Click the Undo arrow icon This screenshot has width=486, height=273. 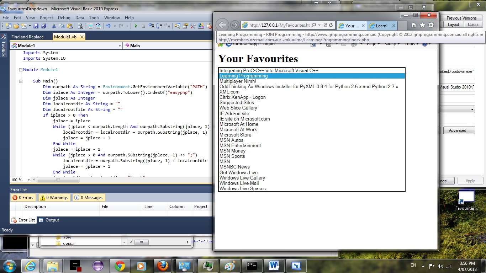pyautogui.click(x=109, y=26)
